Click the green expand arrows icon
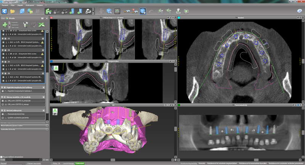Viewport: 305px width, 165px height. pyautogui.click(x=41, y=24)
